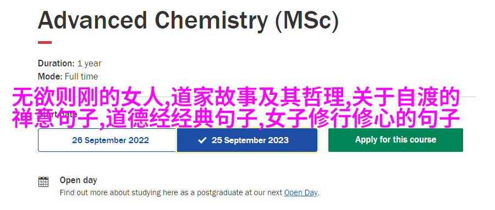
Task: Click the bold Duration label
Action: click(56, 63)
